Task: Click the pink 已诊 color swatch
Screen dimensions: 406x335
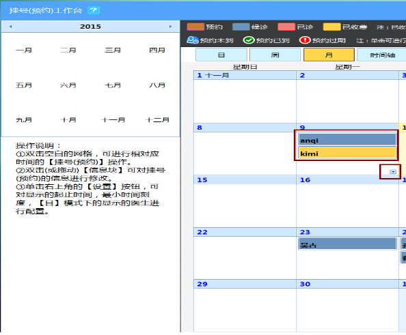Action: [x=286, y=27]
